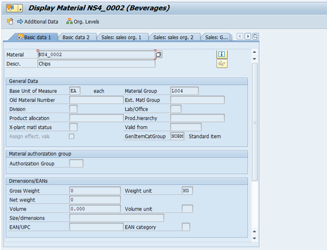Move tab strip right with arrow

(x=248, y=36)
